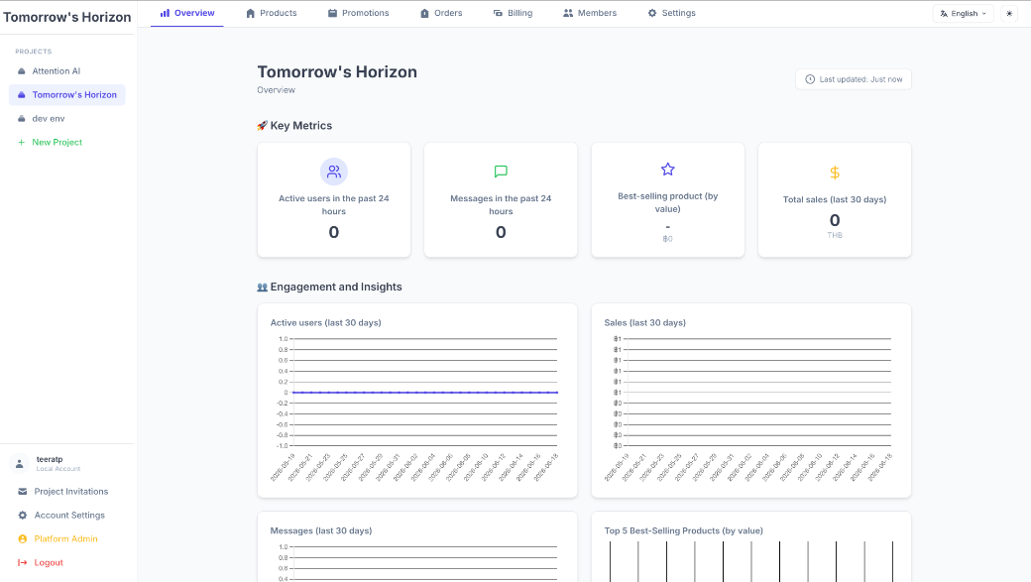Click the clock icon in Last updated
Screen dimensions: 1031x582
pyautogui.click(x=810, y=79)
